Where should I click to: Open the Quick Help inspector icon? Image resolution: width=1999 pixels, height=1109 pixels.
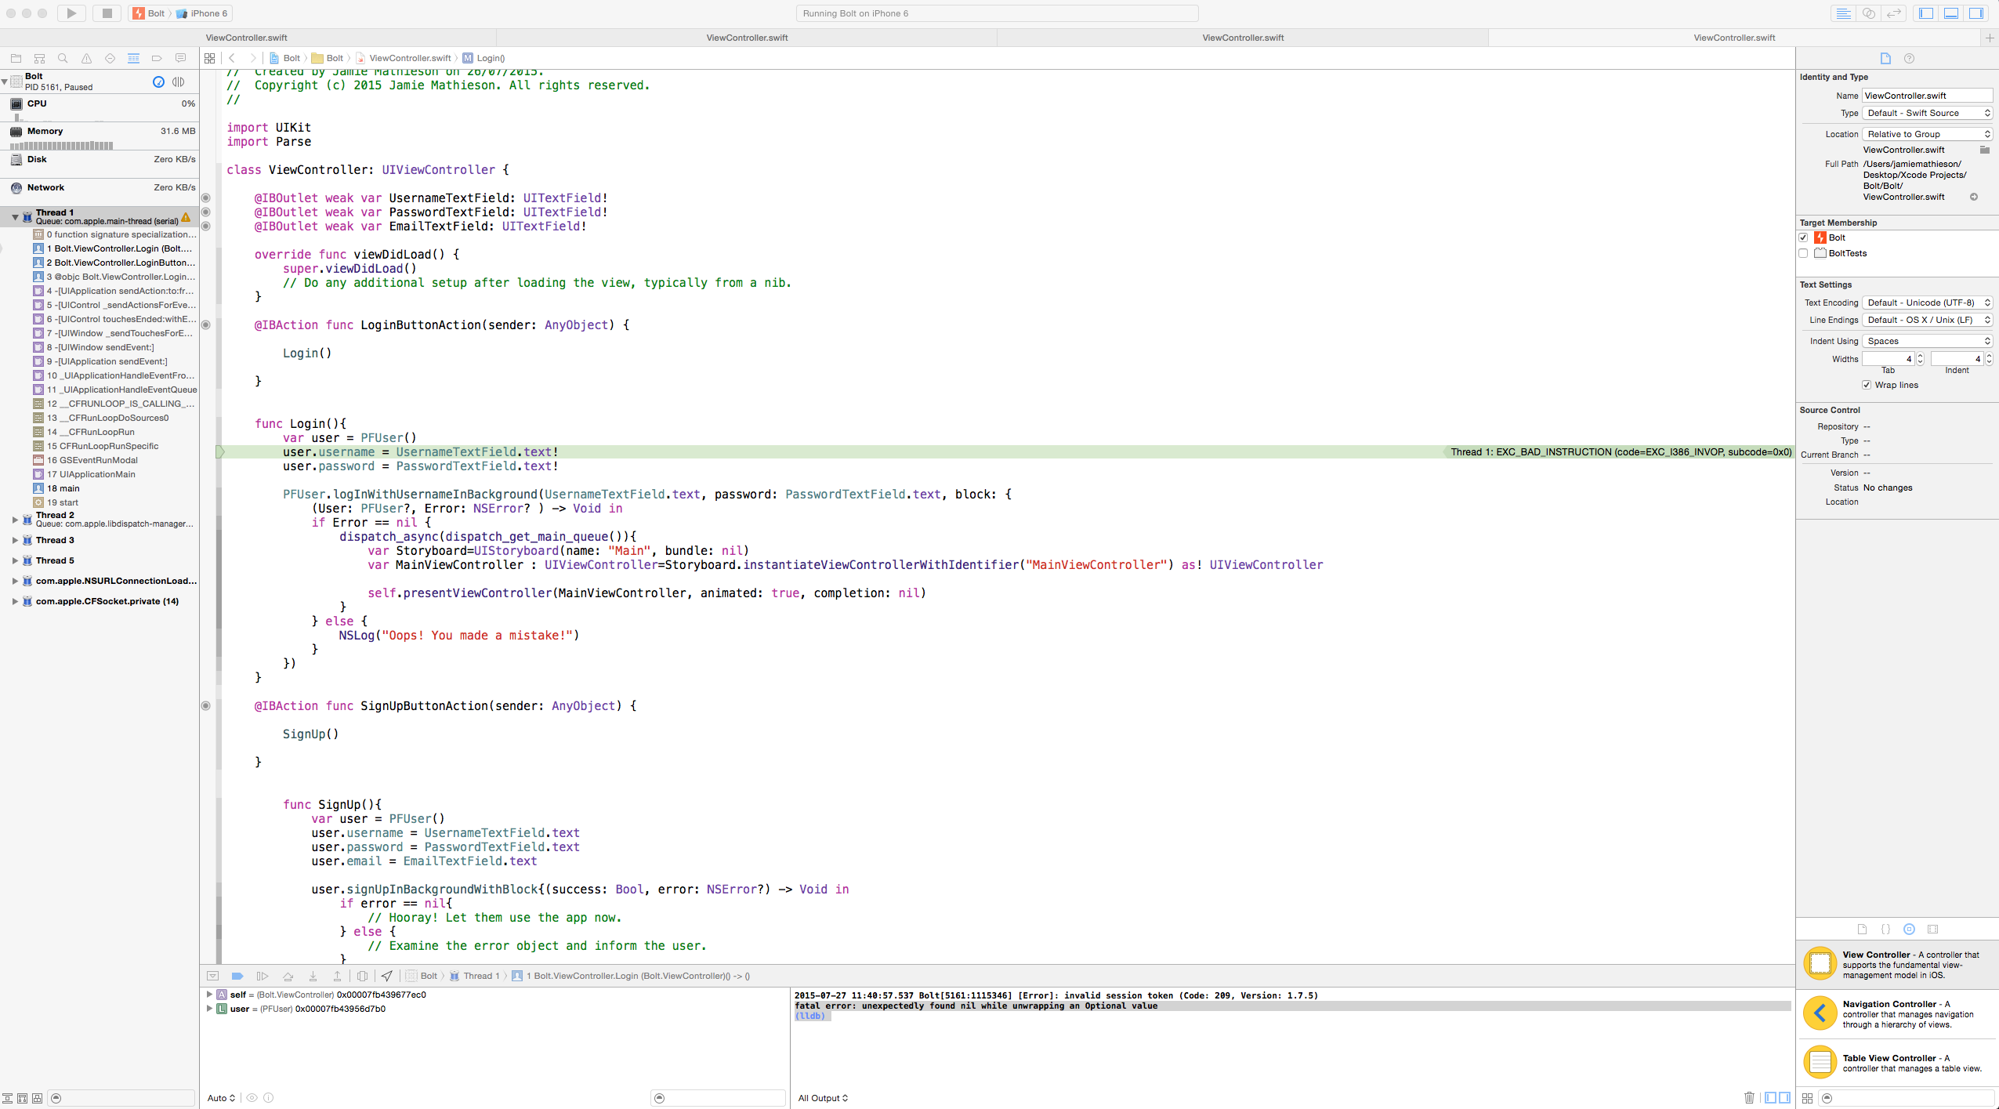1909,58
